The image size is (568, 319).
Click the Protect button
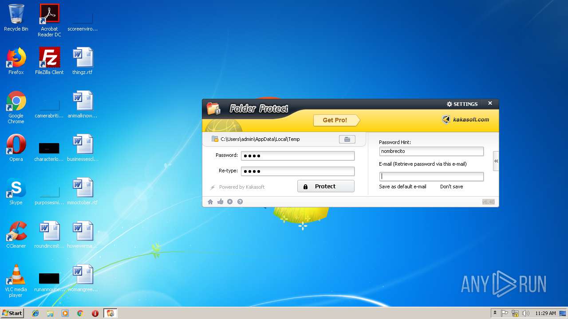326,187
